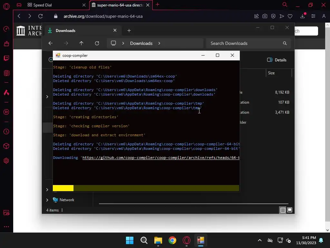Open Windows taskbar search
Image resolution: width=330 pixels, height=248 pixels.
(144, 240)
